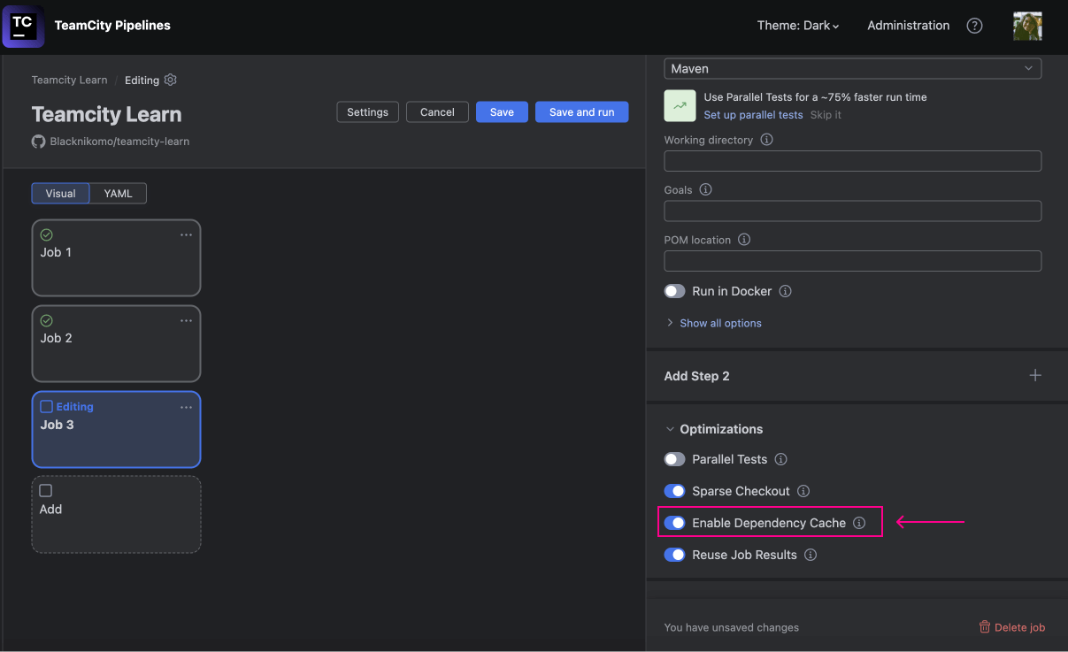Click the Save and run button
This screenshot has width=1068, height=652.
click(581, 111)
